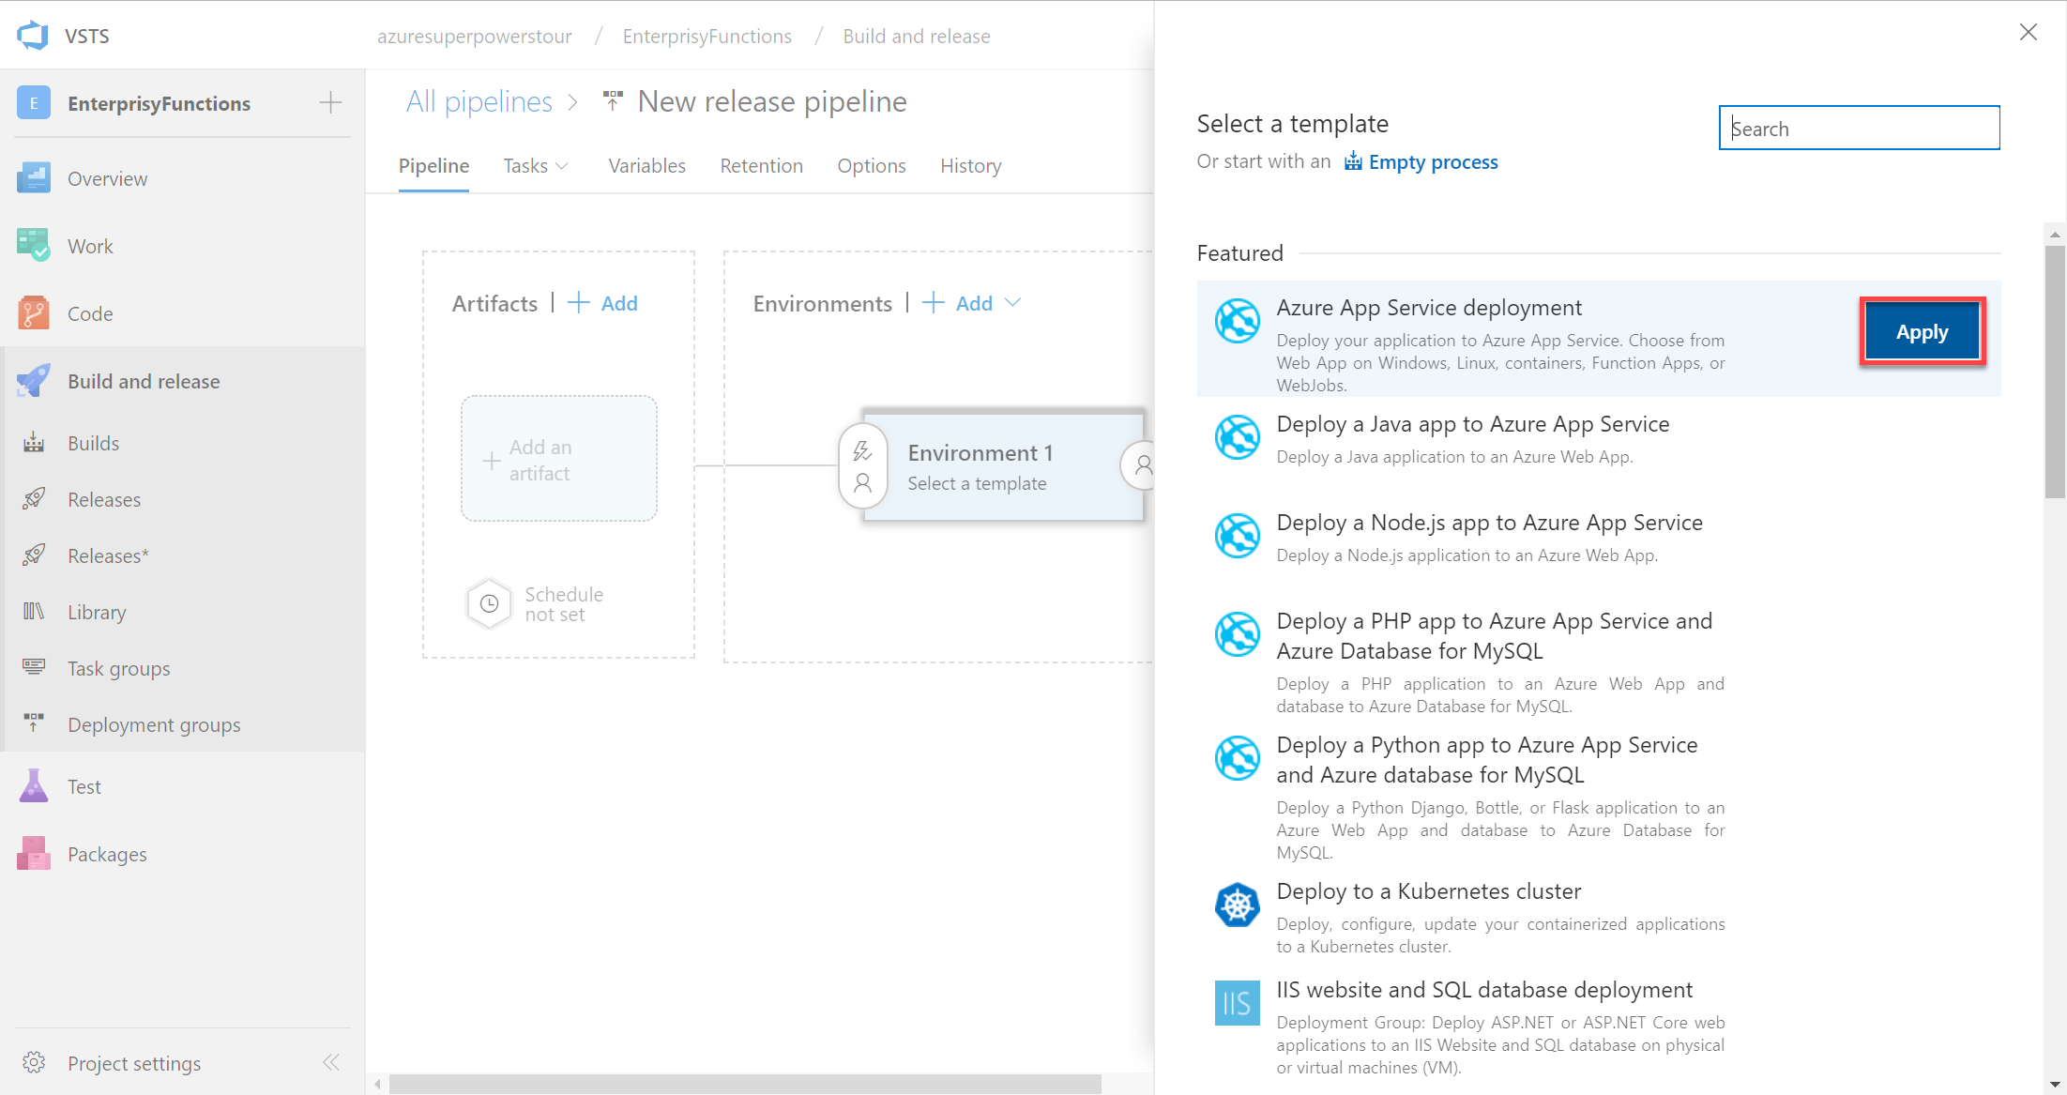Switch to the Variables tab
This screenshot has width=2067, height=1095.
pyautogui.click(x=646, y=166)
